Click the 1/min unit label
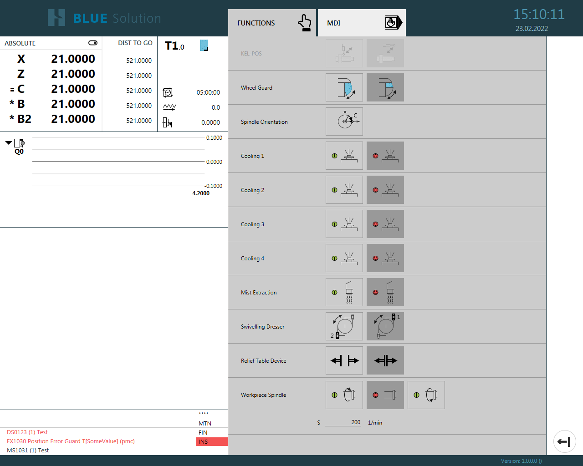The height and width of the screenshot is (466, 583). 375,423
